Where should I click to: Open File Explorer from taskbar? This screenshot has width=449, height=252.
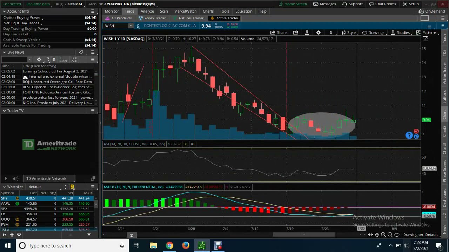tap(153, 246)
